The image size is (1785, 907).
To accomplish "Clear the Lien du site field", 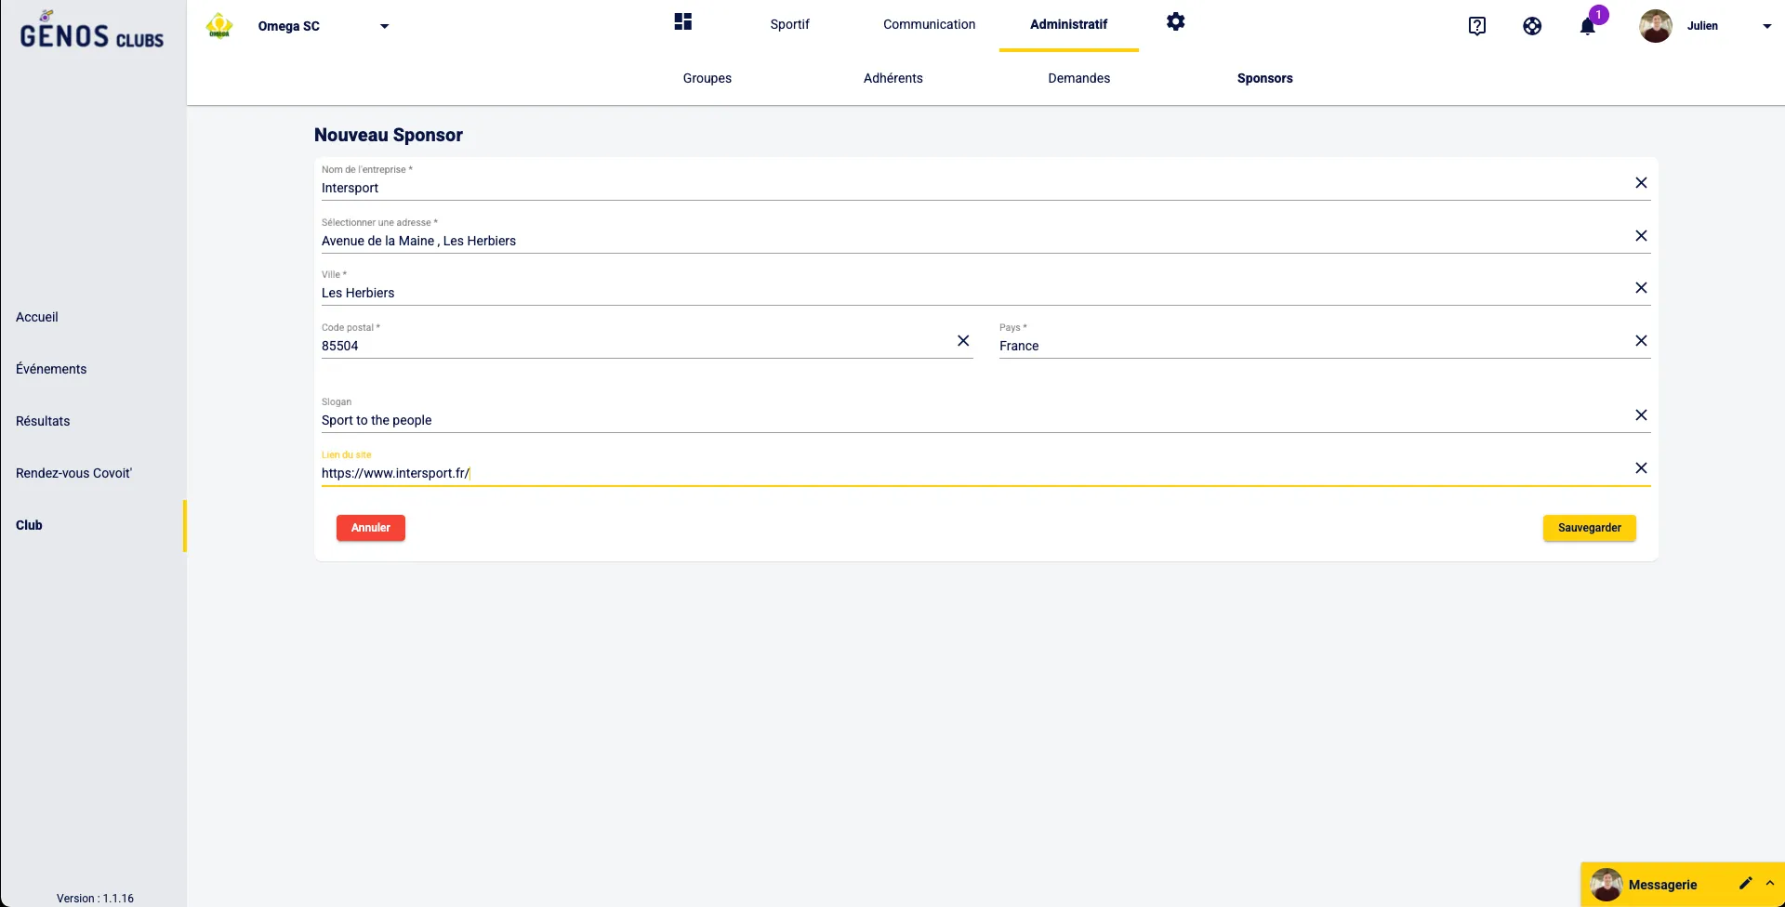I will click(1641, 468).
